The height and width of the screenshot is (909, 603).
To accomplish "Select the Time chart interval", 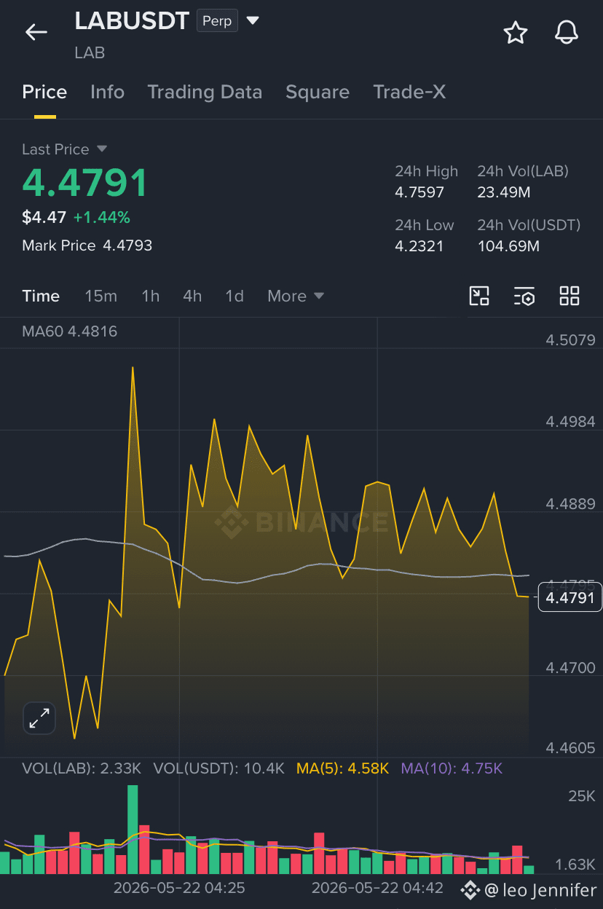I will (41, 296).
